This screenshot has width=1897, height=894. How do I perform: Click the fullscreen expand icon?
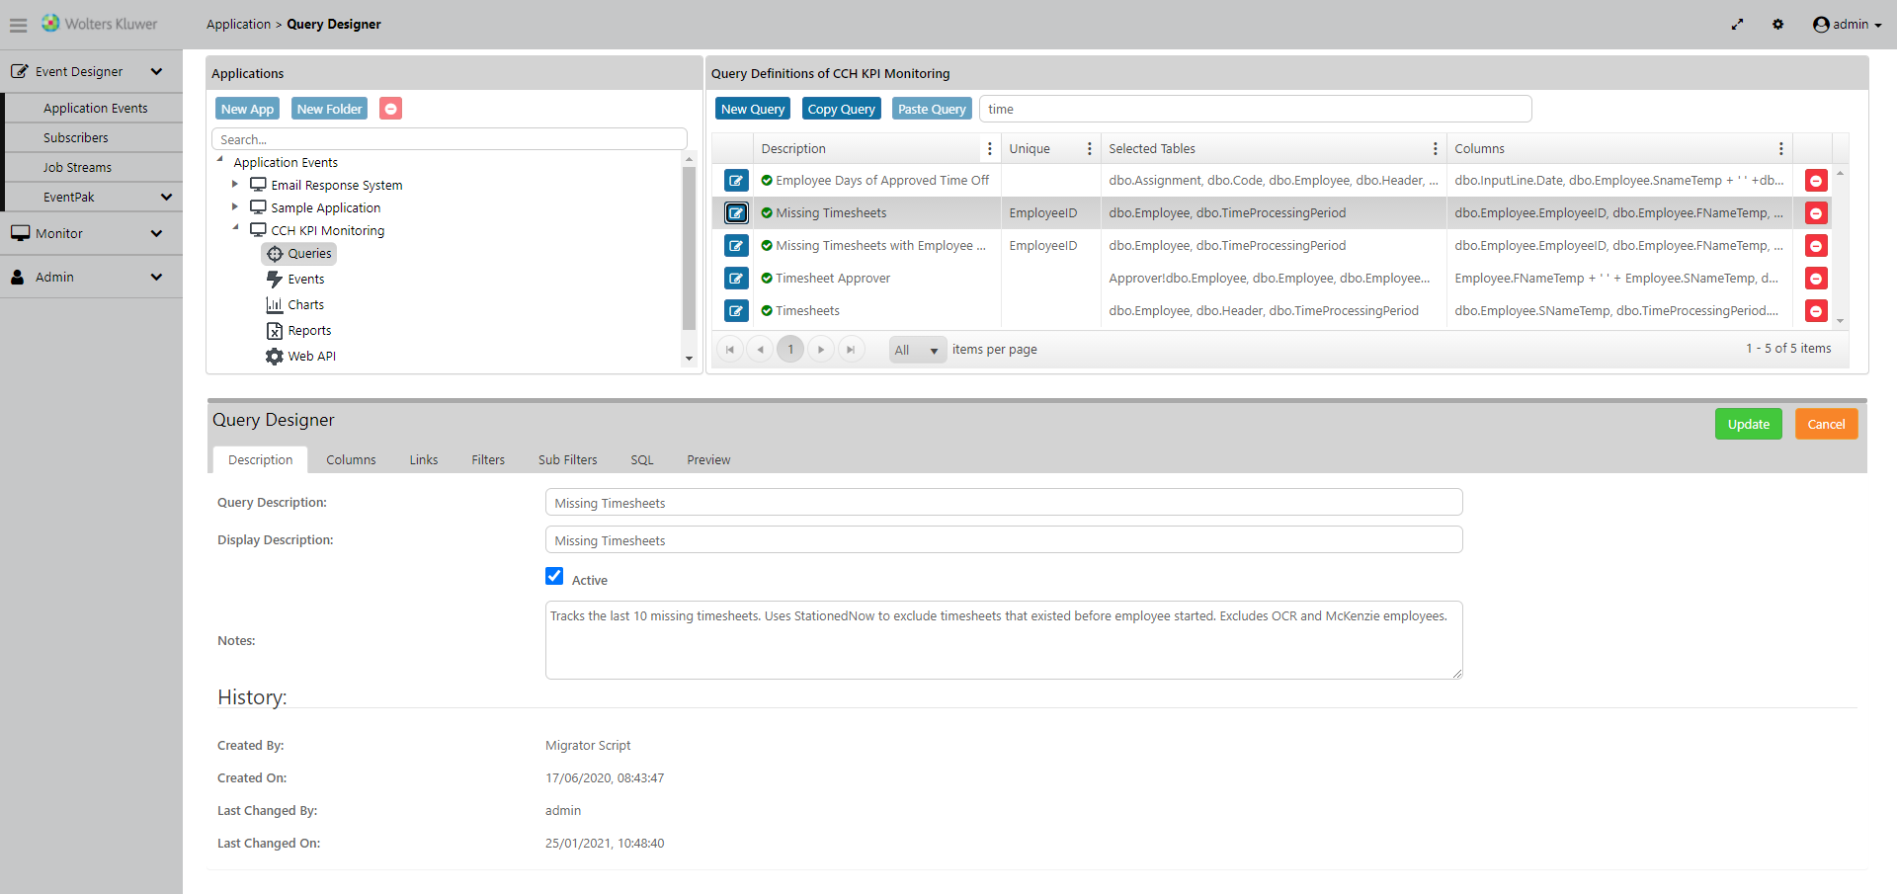[1737, 25]
